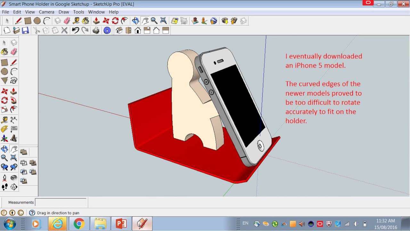The height and width of the screenshot is (231, 410).
Task: Open Model Info via blue i icon
Action: click(107, 30)
